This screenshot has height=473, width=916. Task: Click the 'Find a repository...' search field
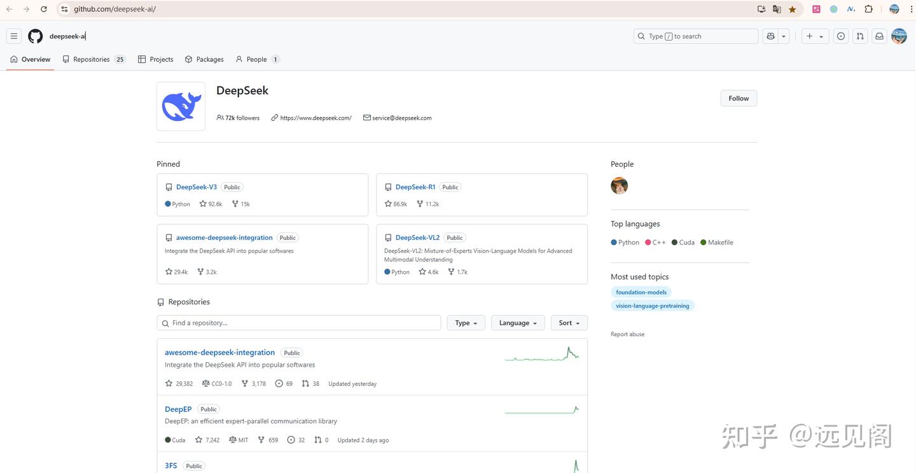coord(299,323)
